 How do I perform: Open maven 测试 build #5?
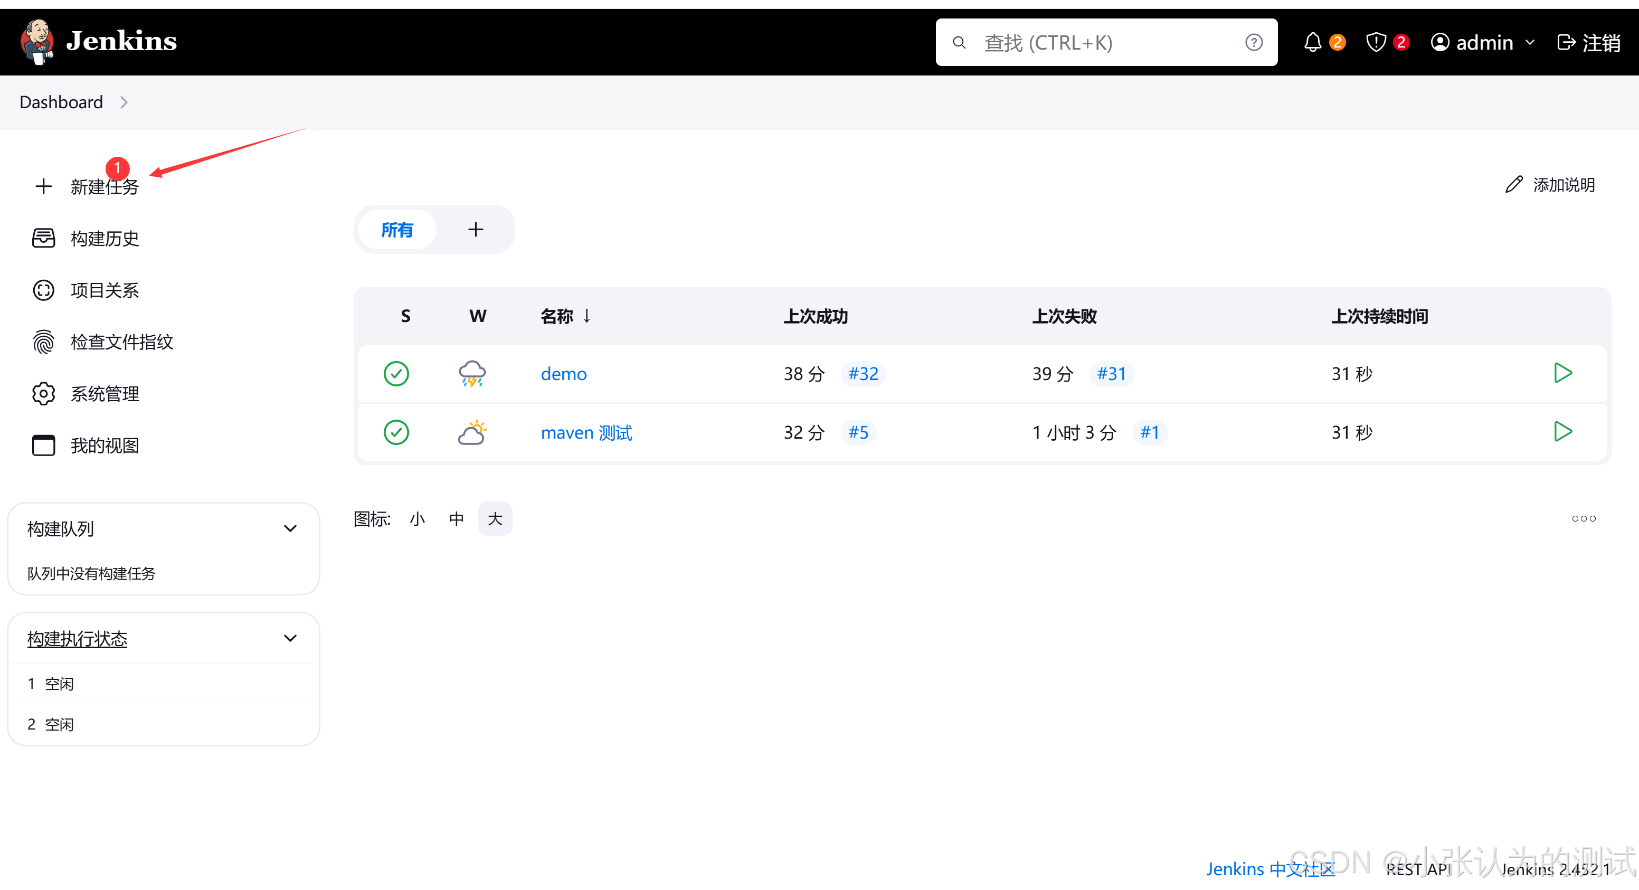pyautogui.click(x=858, y=432)
